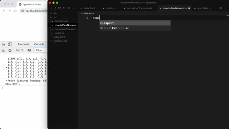Click the console Filter input field
Image resolution: width=229 pixels, height=129 pixels.
click(x=41, y=50)
